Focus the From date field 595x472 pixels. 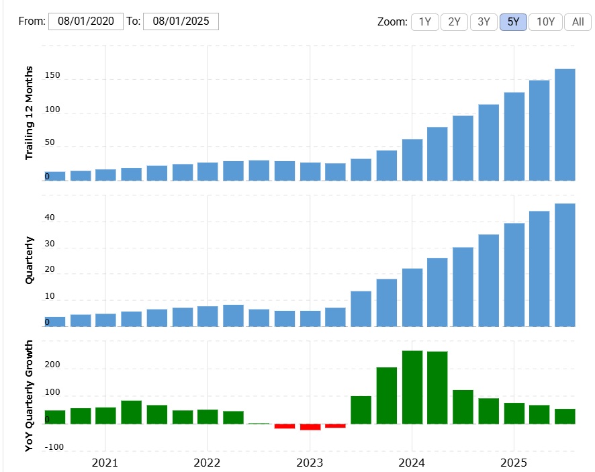point(86,21)
